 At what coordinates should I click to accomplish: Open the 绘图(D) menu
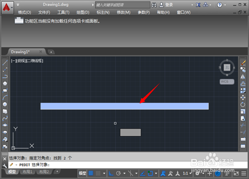click(83, 12)
